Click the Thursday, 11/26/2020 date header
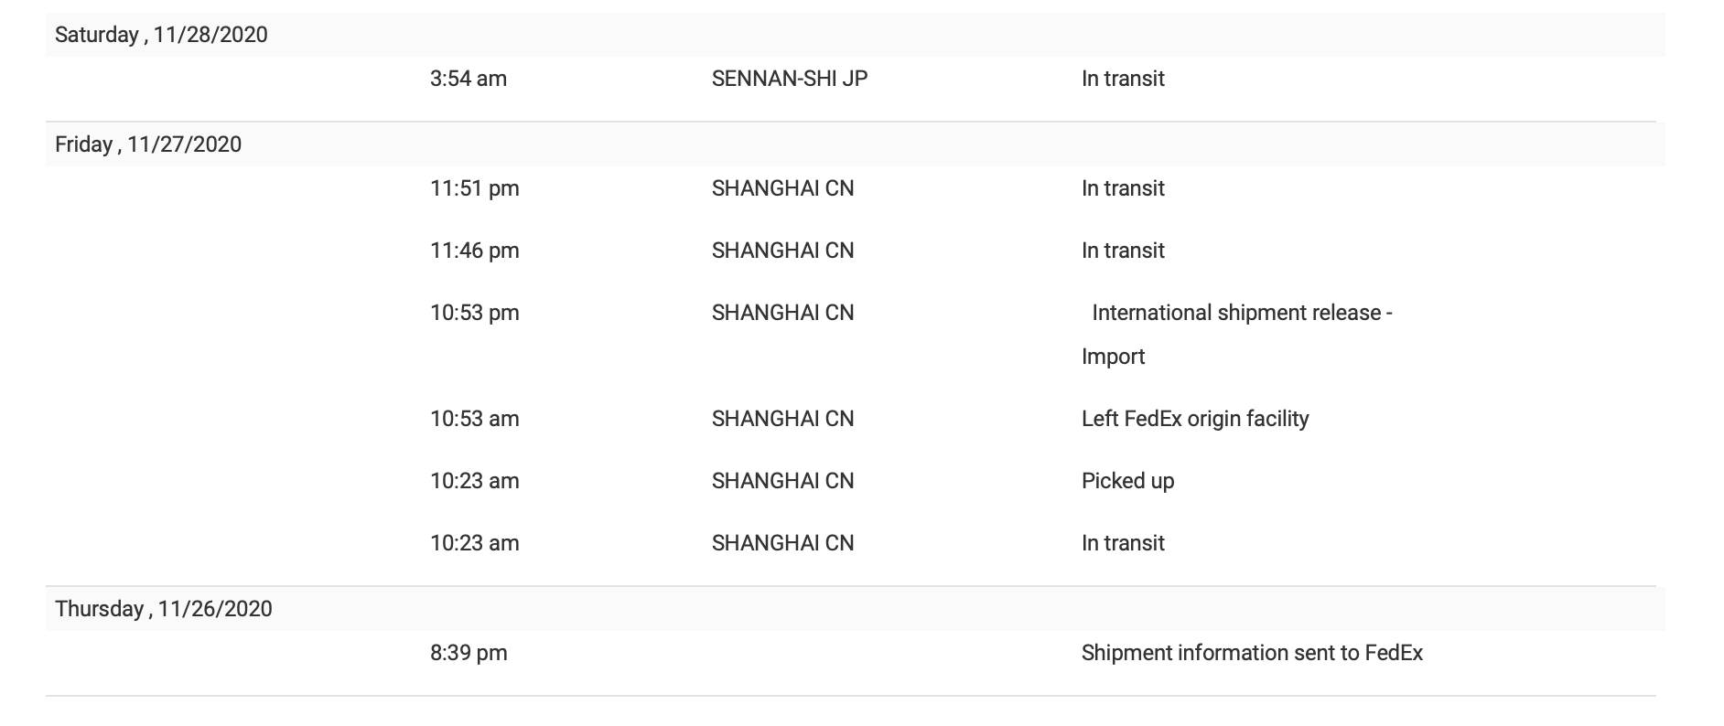This screenshot has height=726, width=1724. pyautogui.click(x=164, y=609)
